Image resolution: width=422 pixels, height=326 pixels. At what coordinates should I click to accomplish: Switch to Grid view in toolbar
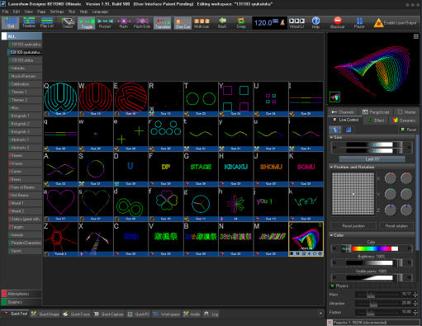(11, 23)
